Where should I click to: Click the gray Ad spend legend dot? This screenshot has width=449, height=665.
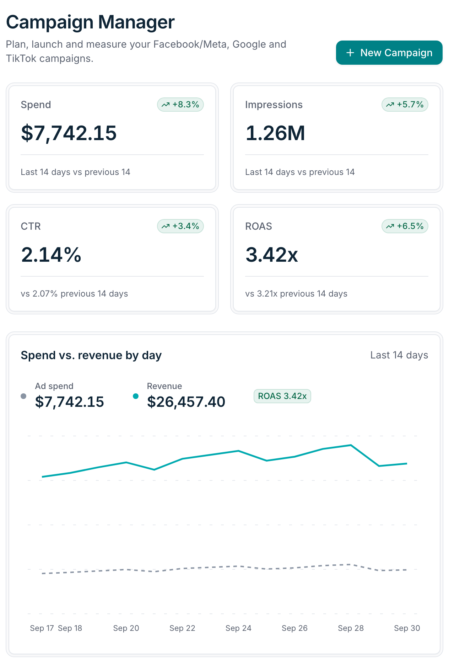[x=23, y=396]
